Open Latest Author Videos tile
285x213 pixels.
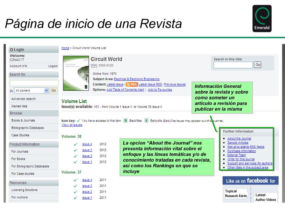[x=266, y=197]
